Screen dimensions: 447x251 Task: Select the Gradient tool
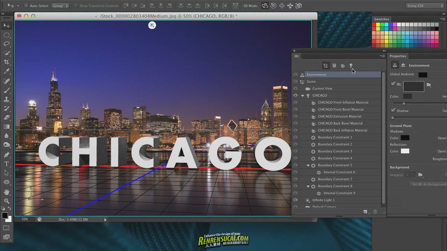7,127
